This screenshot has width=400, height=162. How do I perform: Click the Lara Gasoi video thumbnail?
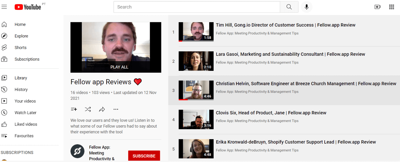pos(196,61)
